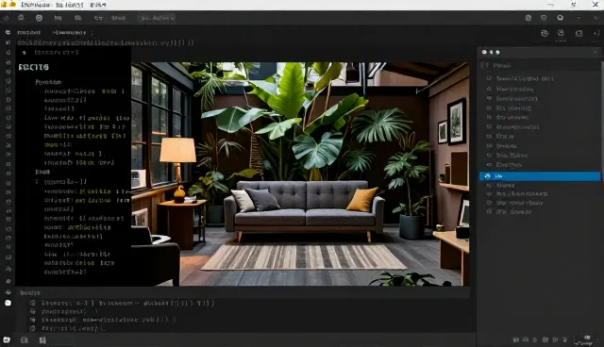Toggle the eye icon on first right-panel row

[x=489, y=78]
